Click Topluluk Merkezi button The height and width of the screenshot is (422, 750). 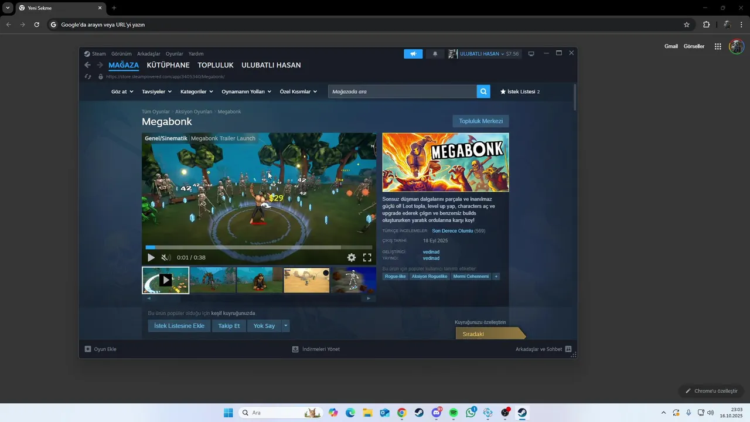pos(480,121)
